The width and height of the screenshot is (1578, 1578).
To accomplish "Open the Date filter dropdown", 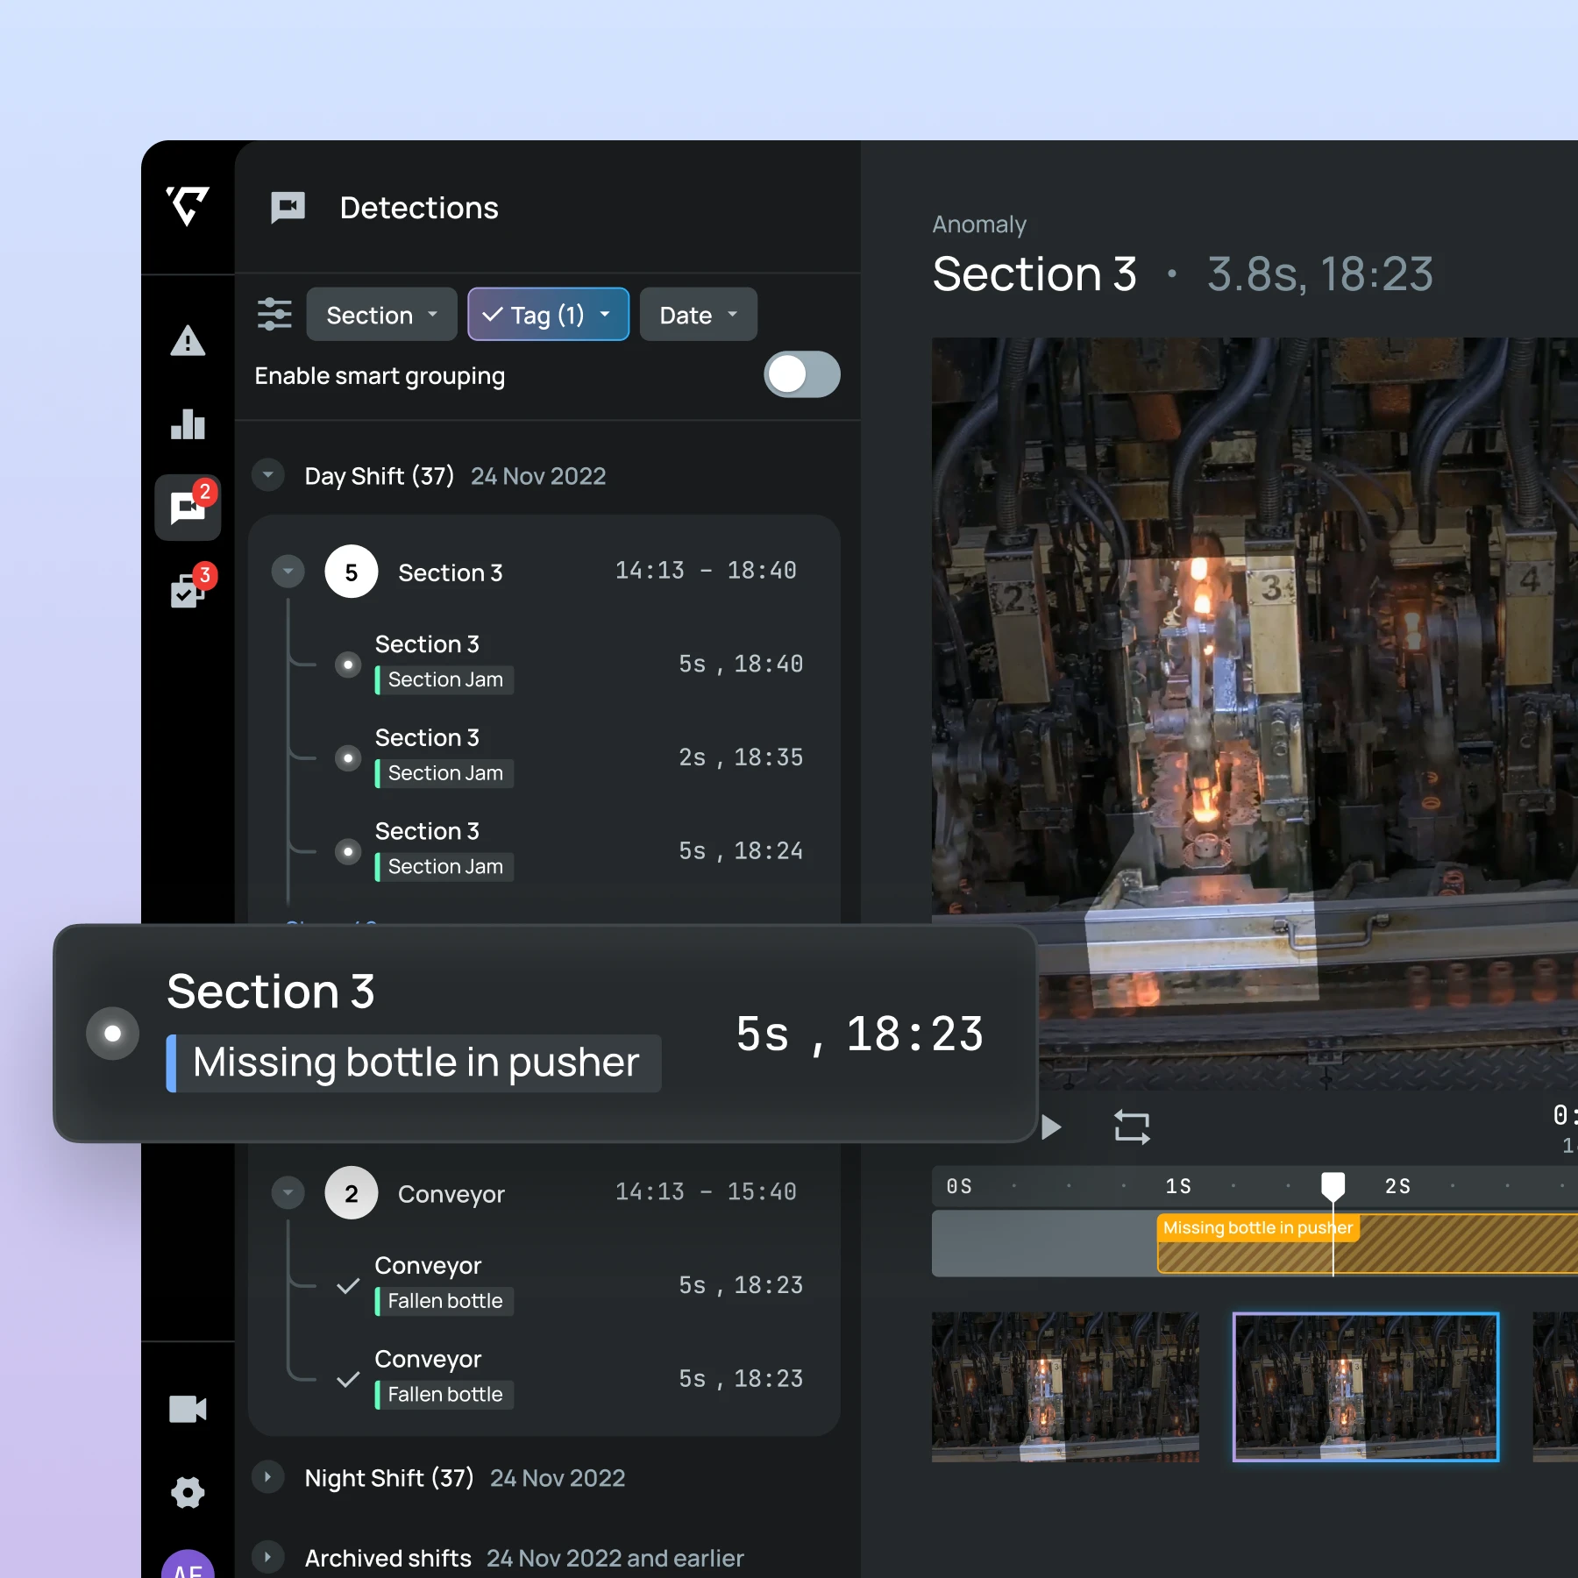I will tap(698, 315).
